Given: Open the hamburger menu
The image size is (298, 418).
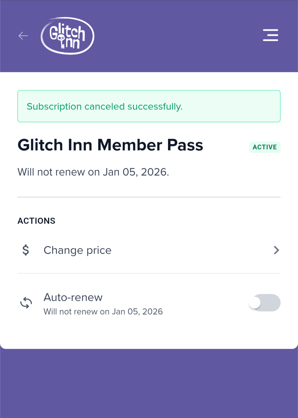Looking at the screenshot, I should (270, 35).
